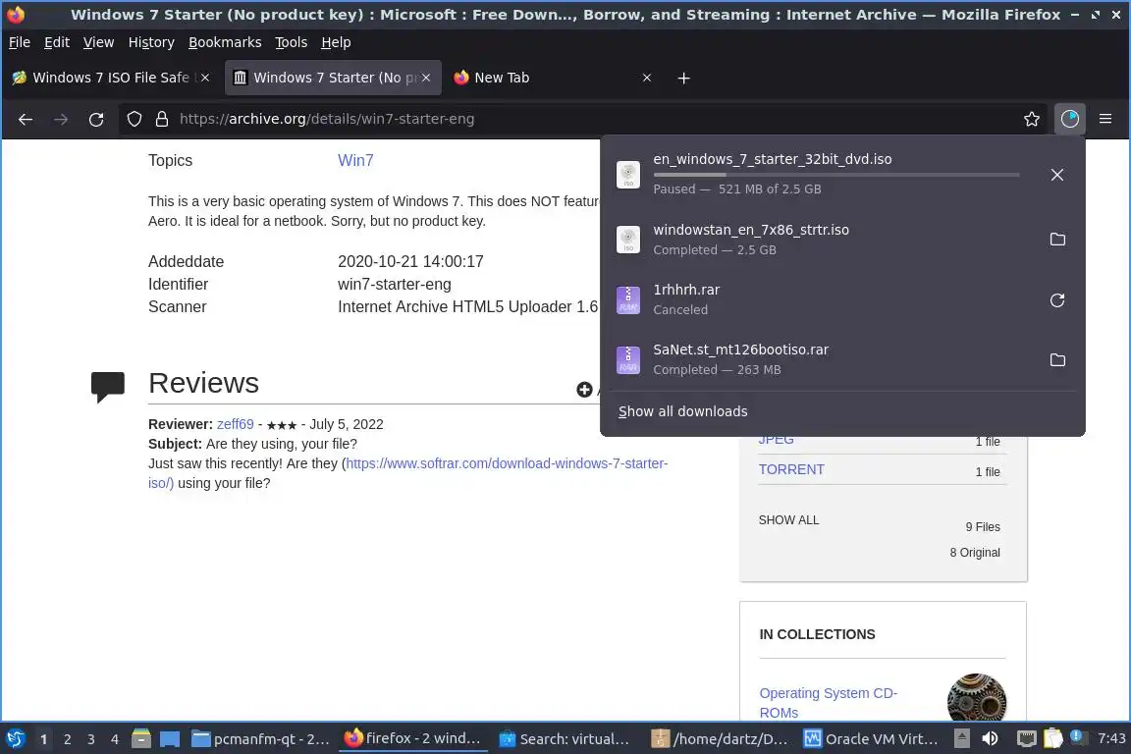This screenshot has width=1131, height=754.
Task: Open the Help menu
Action: (x=336, y=42)
